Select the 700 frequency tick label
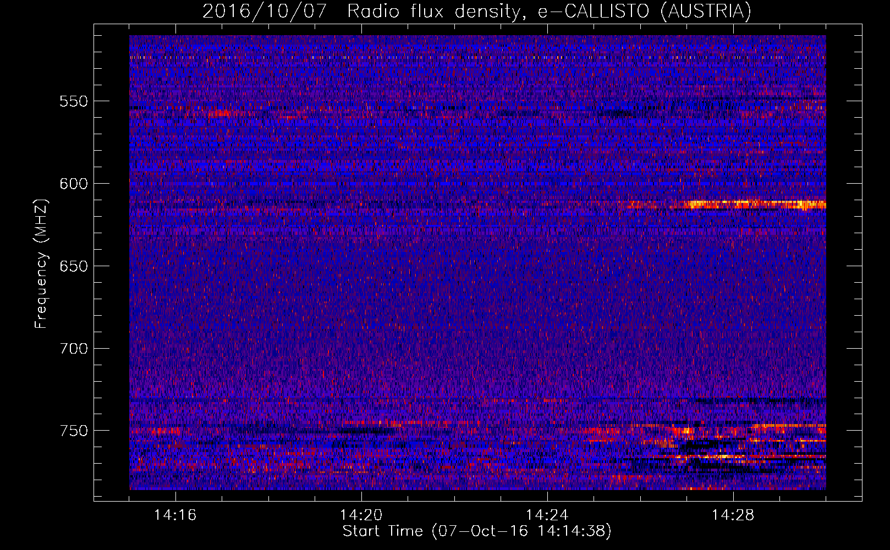Screen dimensions: 890x550 click(74, 349)
